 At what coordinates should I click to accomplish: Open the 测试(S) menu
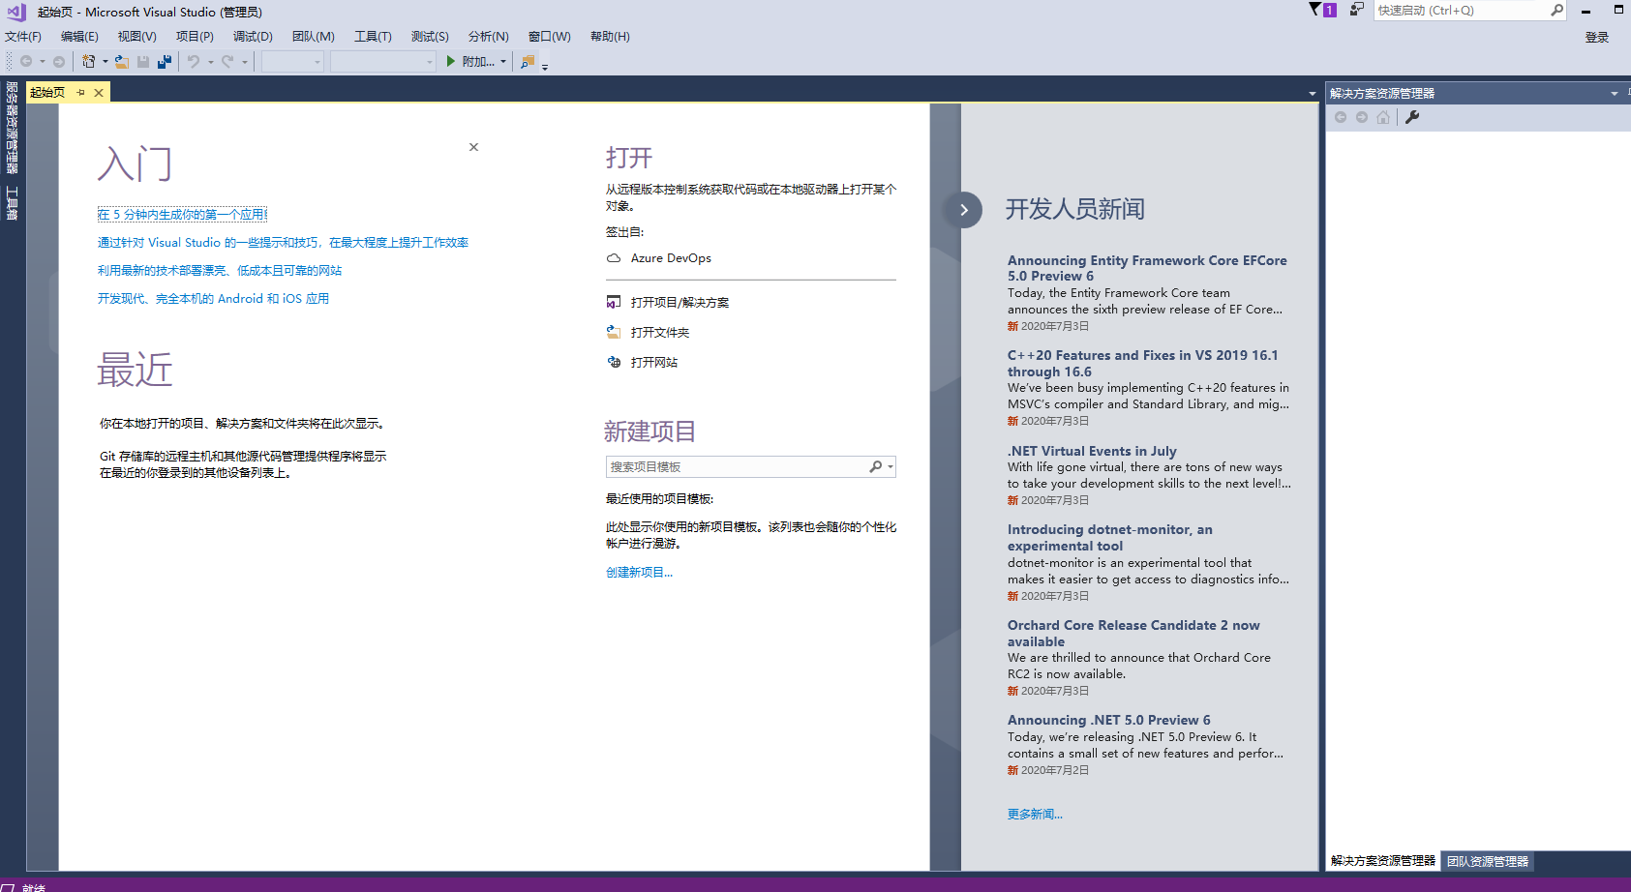pos(430,37)
